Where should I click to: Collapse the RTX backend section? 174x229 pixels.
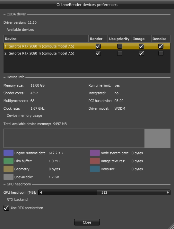(x=4, y=199)
